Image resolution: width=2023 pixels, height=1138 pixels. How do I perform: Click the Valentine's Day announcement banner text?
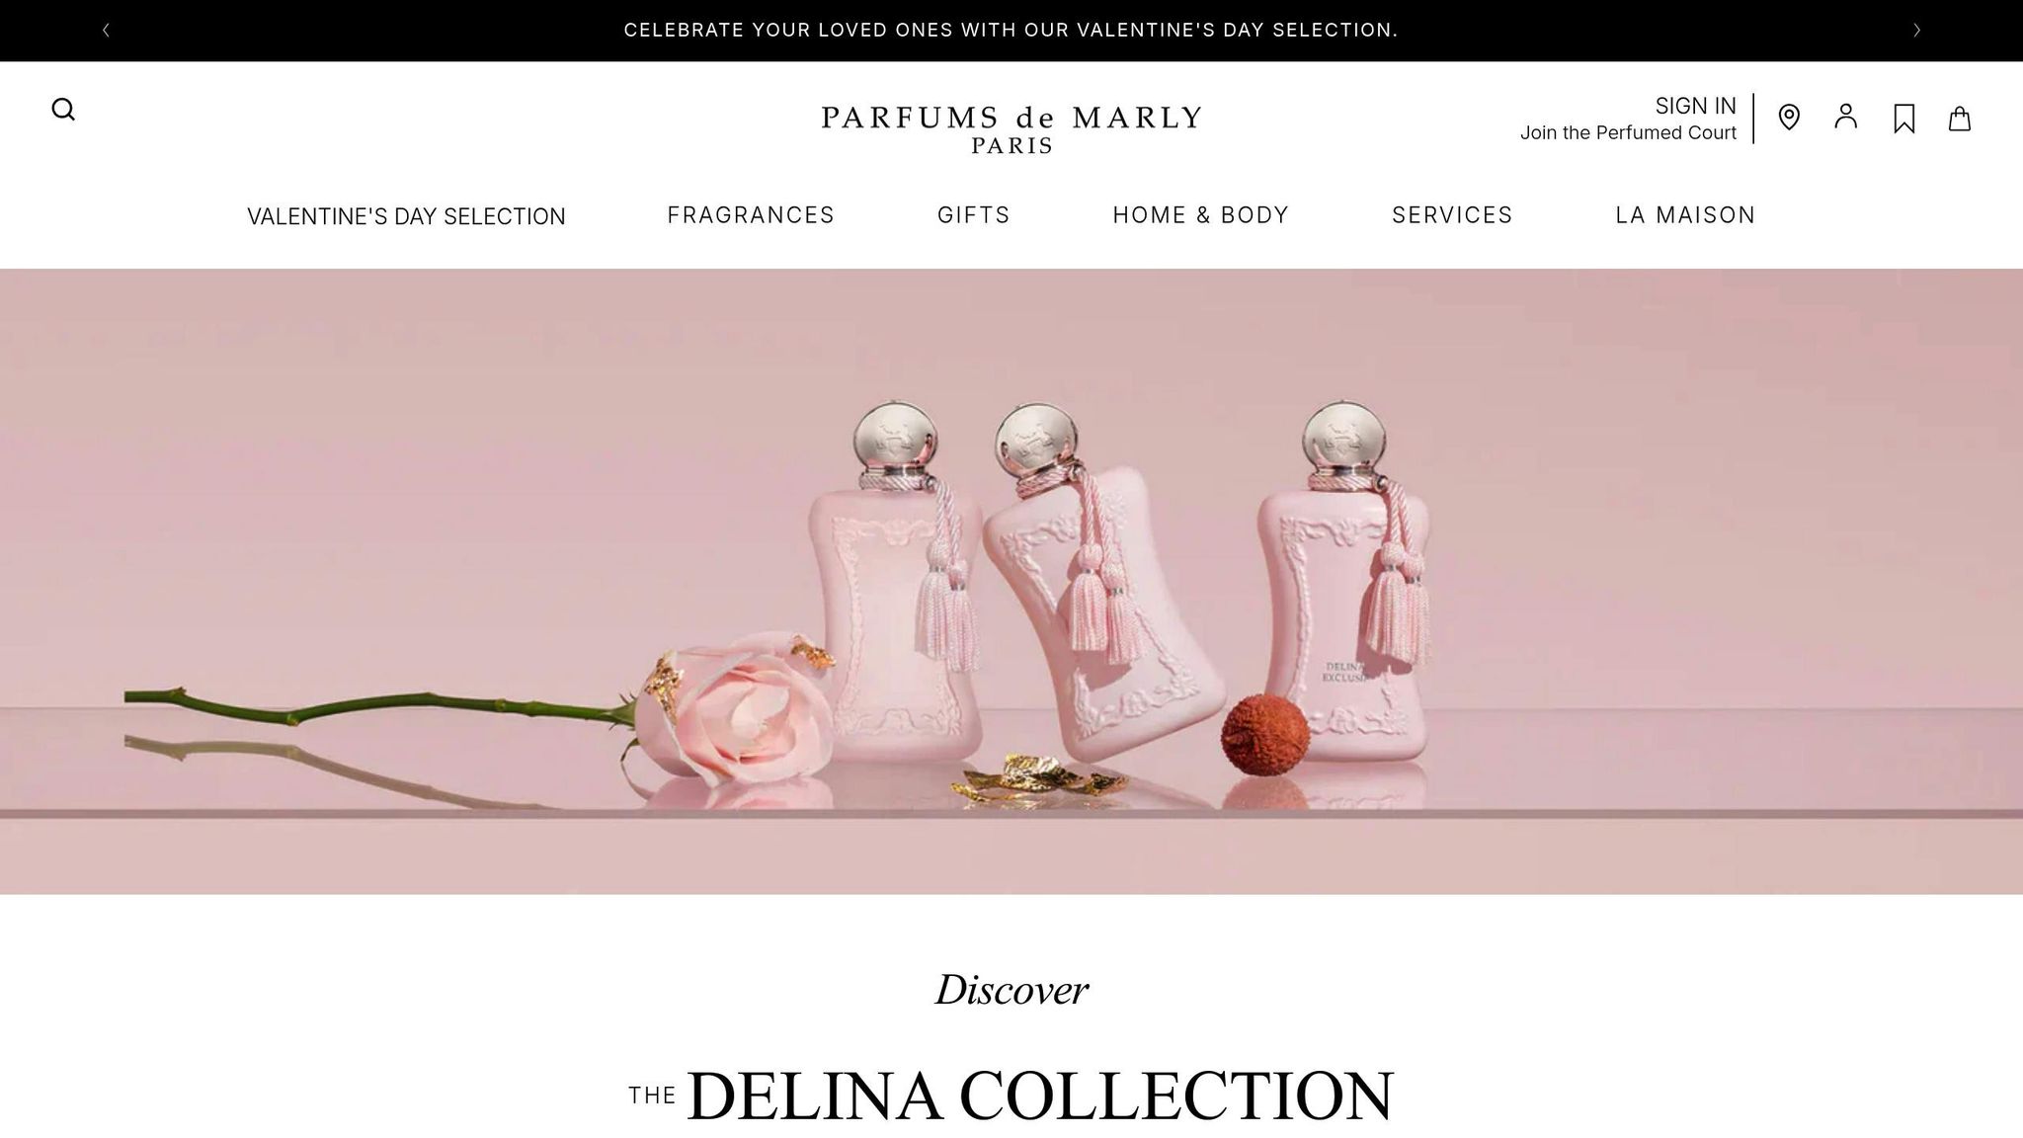1011,31
